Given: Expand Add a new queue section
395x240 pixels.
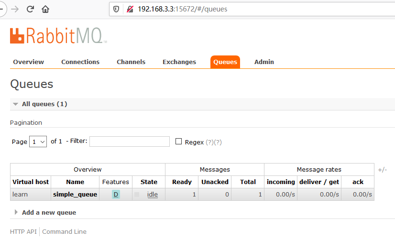Looking at the screenshot, I should pos(48,212).
